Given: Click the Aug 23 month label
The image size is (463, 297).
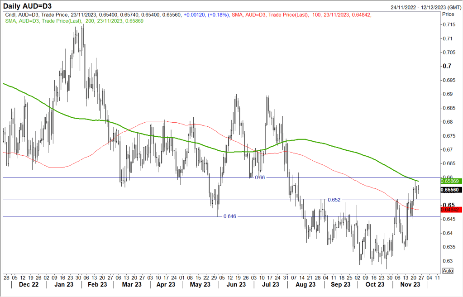Looking at the screenshot, I should (x=305, y=285).
